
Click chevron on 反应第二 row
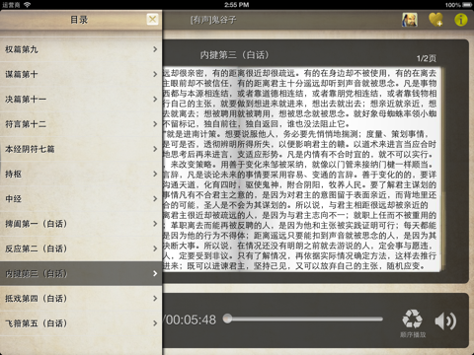click(155, 248)
